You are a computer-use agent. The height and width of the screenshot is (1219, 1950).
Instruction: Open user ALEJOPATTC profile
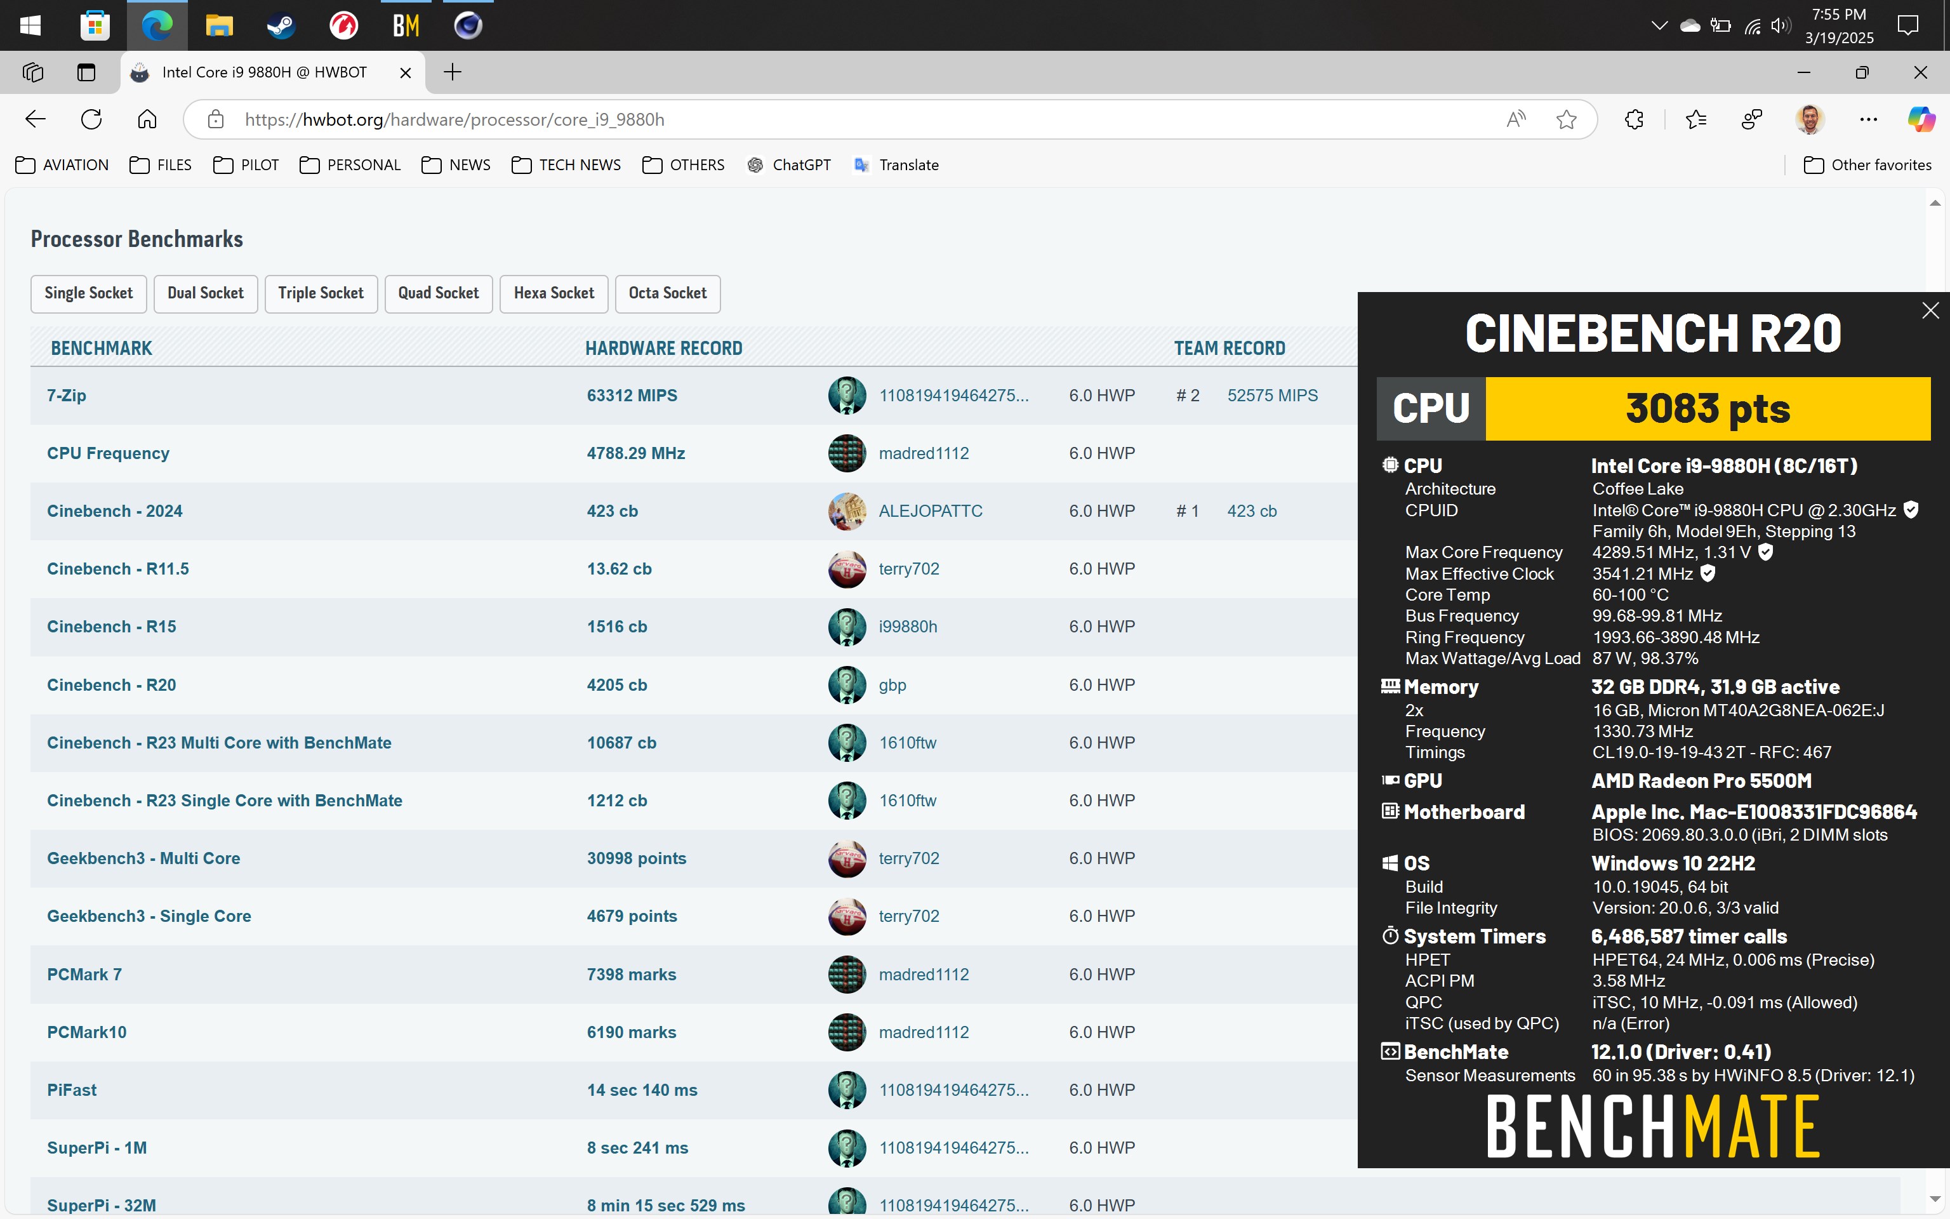pos(931,512)
